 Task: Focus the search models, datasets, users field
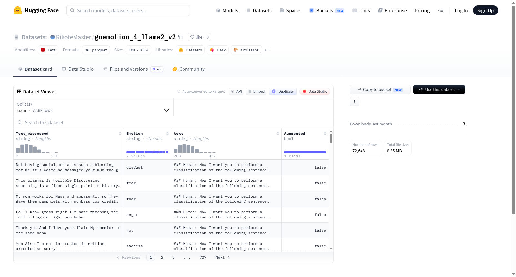pos(128,10)
